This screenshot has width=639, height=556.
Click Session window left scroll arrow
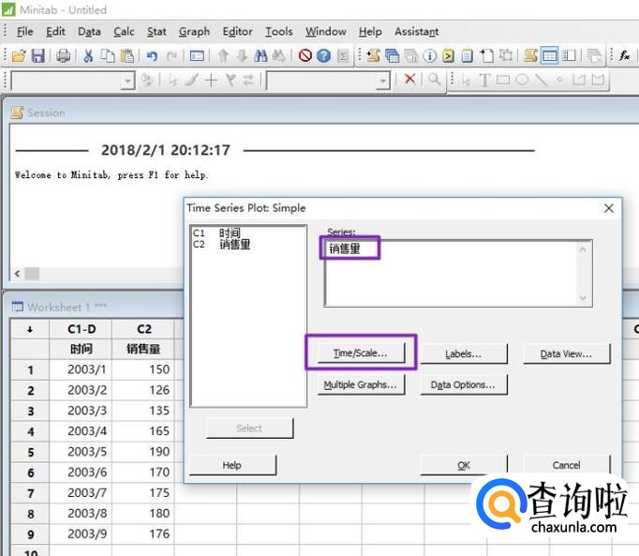(x=18, y=274)
